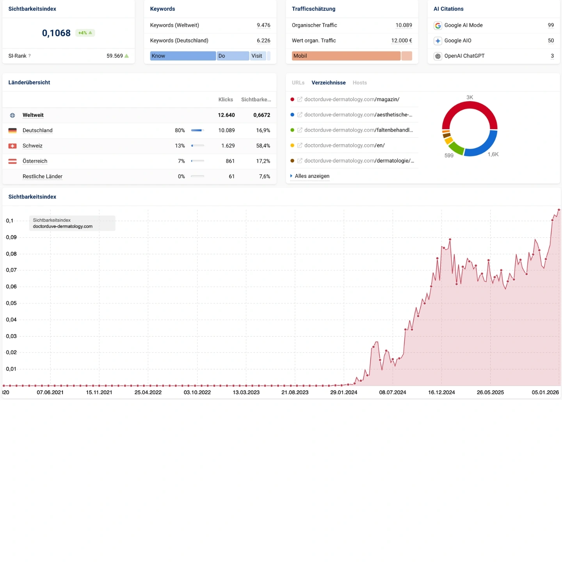The height and width of the screenshot is (562, 562).
Task: Open the Österreich country link
Action: click(35, 161)
